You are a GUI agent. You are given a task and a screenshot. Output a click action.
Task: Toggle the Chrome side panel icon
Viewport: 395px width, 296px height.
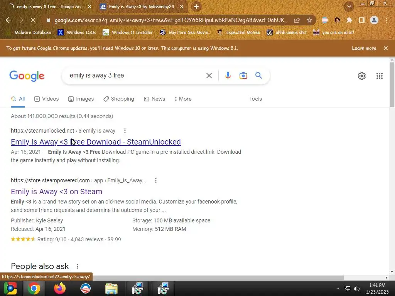coord(362,20)
